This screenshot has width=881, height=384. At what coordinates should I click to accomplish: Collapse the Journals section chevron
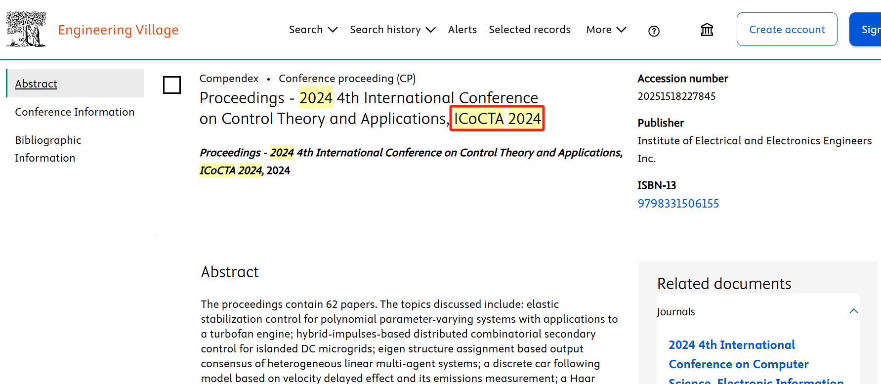[x=853, y=311]
